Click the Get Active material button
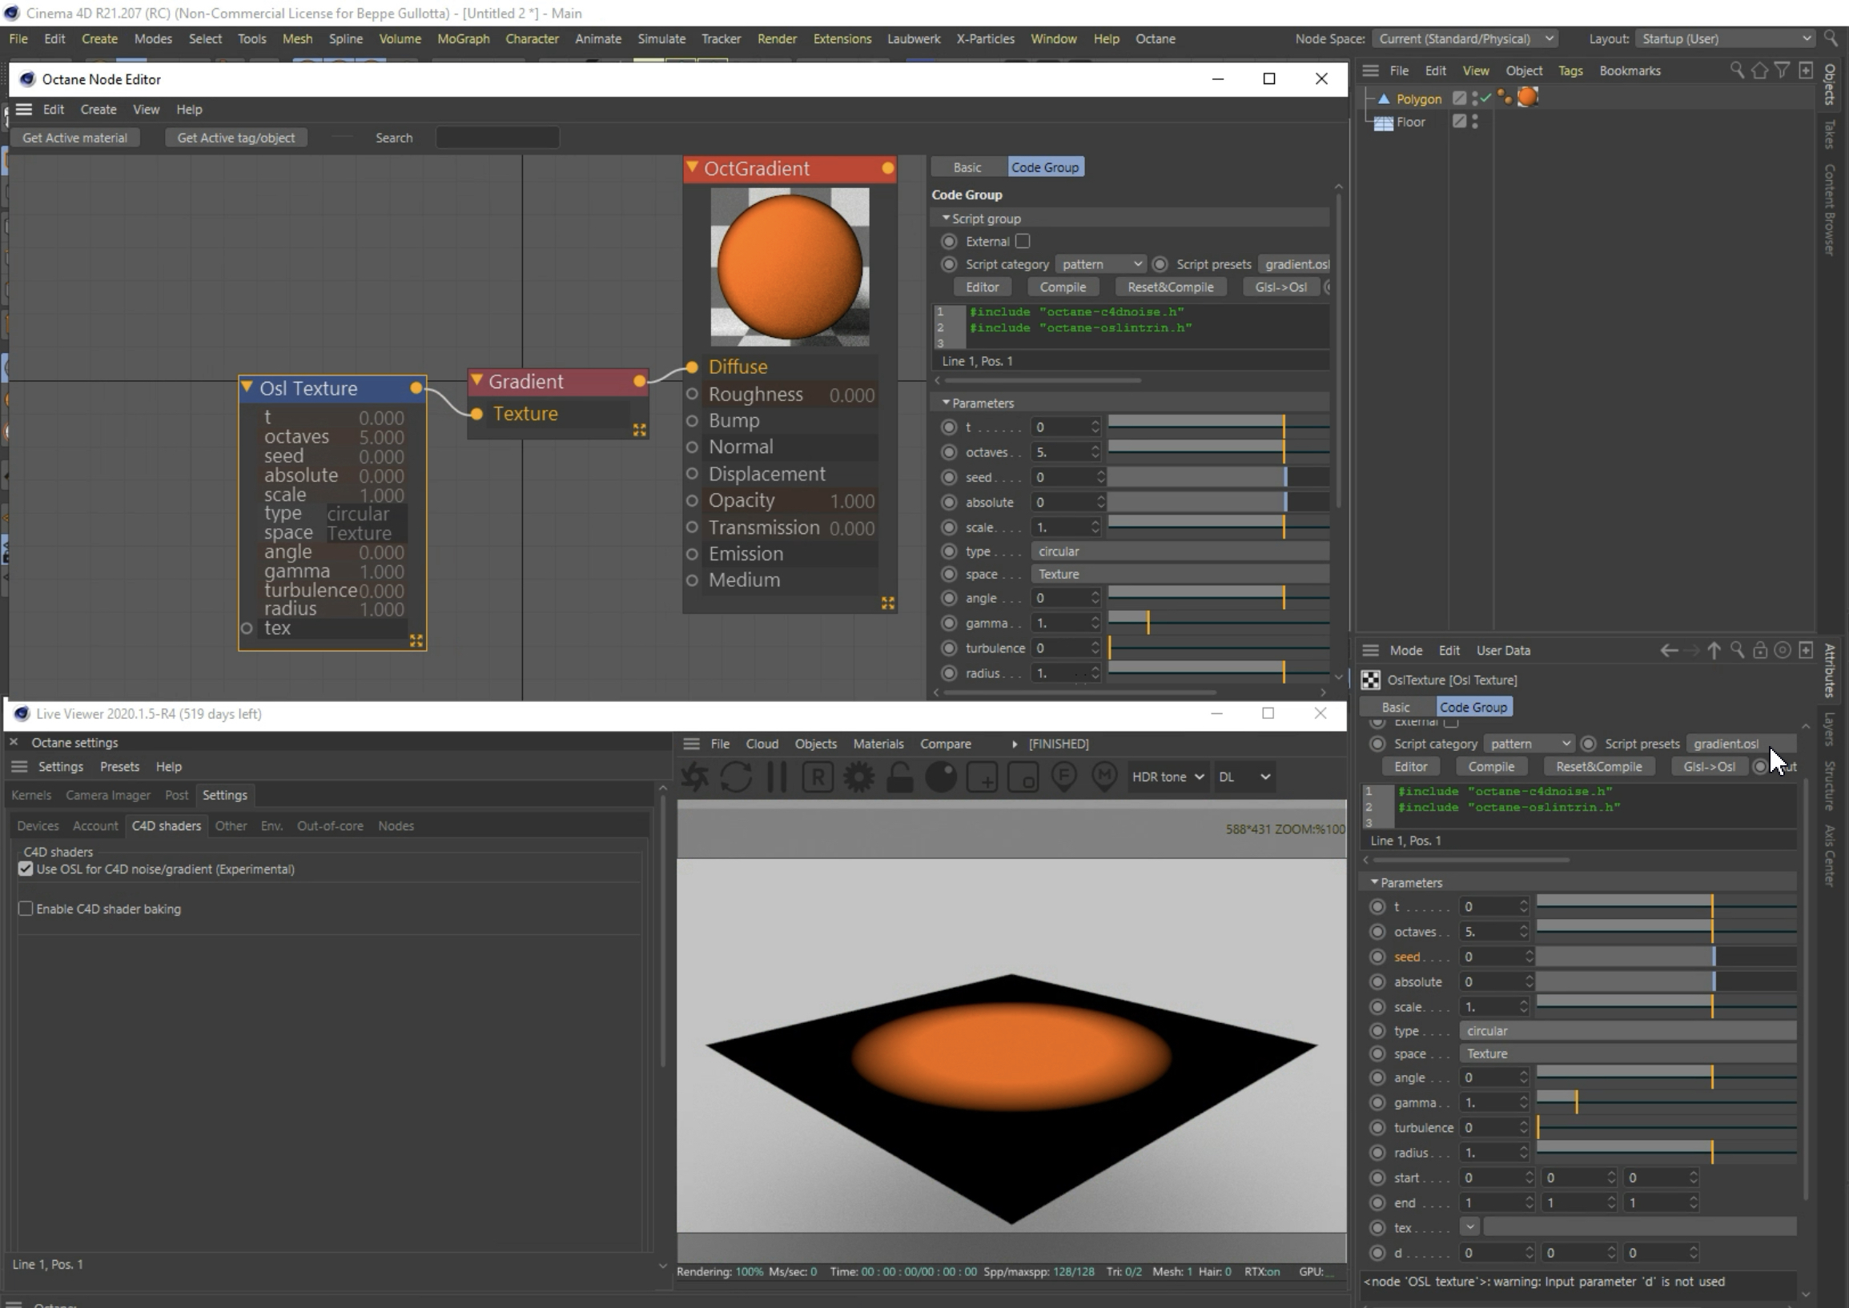Viewport: 1849px width, 1308px height. tap(75, 138)
